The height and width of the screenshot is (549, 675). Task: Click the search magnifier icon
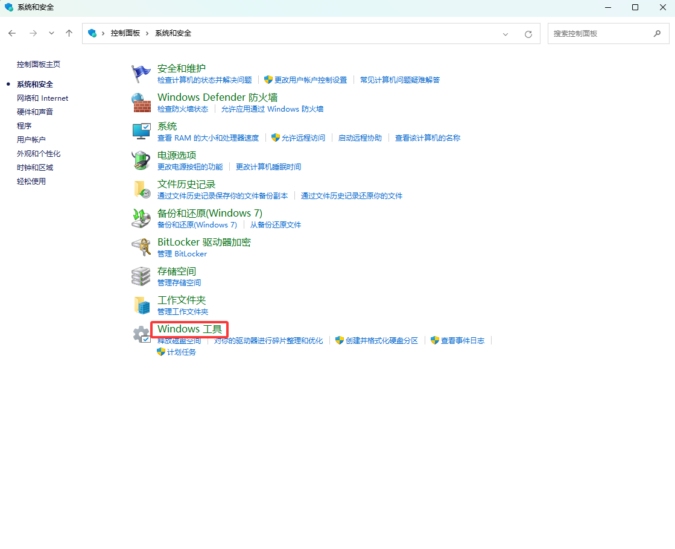coord(657,34)
